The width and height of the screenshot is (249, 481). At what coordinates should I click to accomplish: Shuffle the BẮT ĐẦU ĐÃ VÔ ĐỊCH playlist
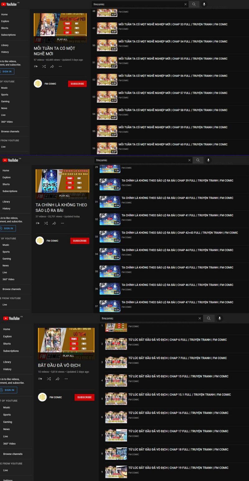49,379
